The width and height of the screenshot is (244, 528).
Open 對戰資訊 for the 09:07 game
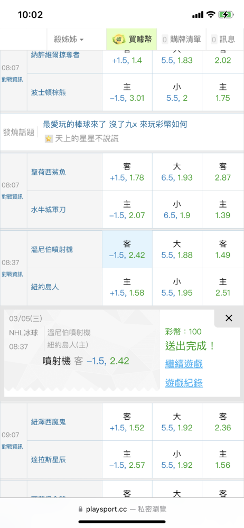[x=12, y=447]
